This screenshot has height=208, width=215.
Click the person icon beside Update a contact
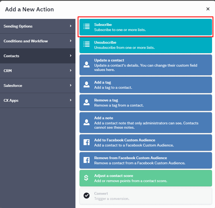[x=87, y=64]
